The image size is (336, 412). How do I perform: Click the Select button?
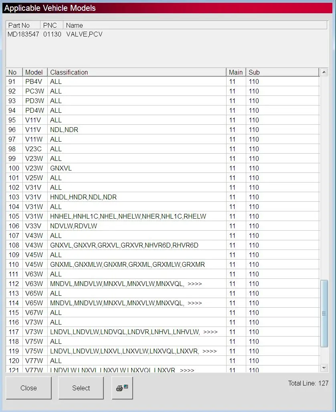click(x=81, y=388)
